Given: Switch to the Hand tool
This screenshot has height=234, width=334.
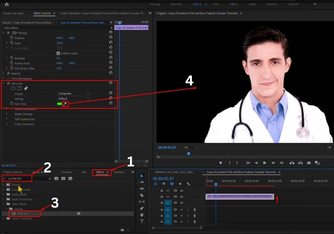Looking at the screenshot, I should 142,215.
